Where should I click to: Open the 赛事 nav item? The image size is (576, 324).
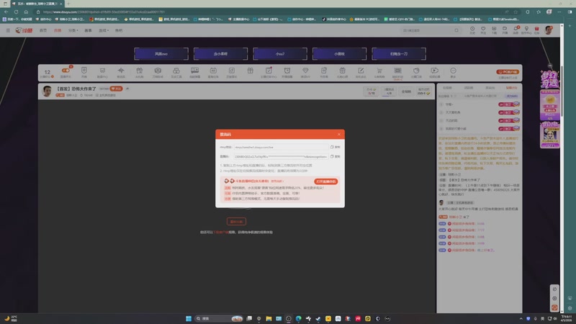coord(88,30)
